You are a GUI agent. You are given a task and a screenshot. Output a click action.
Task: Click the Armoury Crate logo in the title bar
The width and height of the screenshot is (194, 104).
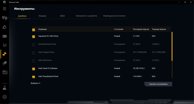coord(5,2)
